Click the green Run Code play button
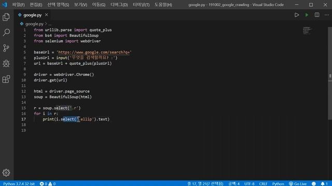332x186 pixels. (x=307, y=15)
